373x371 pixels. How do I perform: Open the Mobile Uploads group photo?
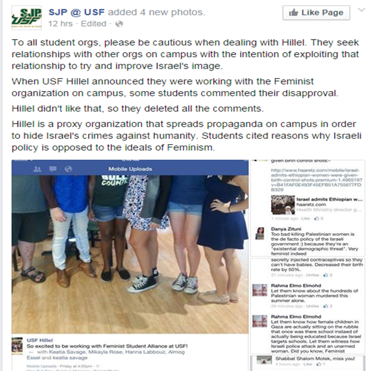point(130,254)
